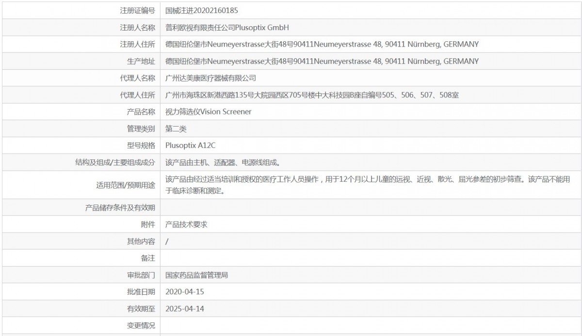
Task: Click approval department 国家药品监督管理局
Action: click(196, 275)
